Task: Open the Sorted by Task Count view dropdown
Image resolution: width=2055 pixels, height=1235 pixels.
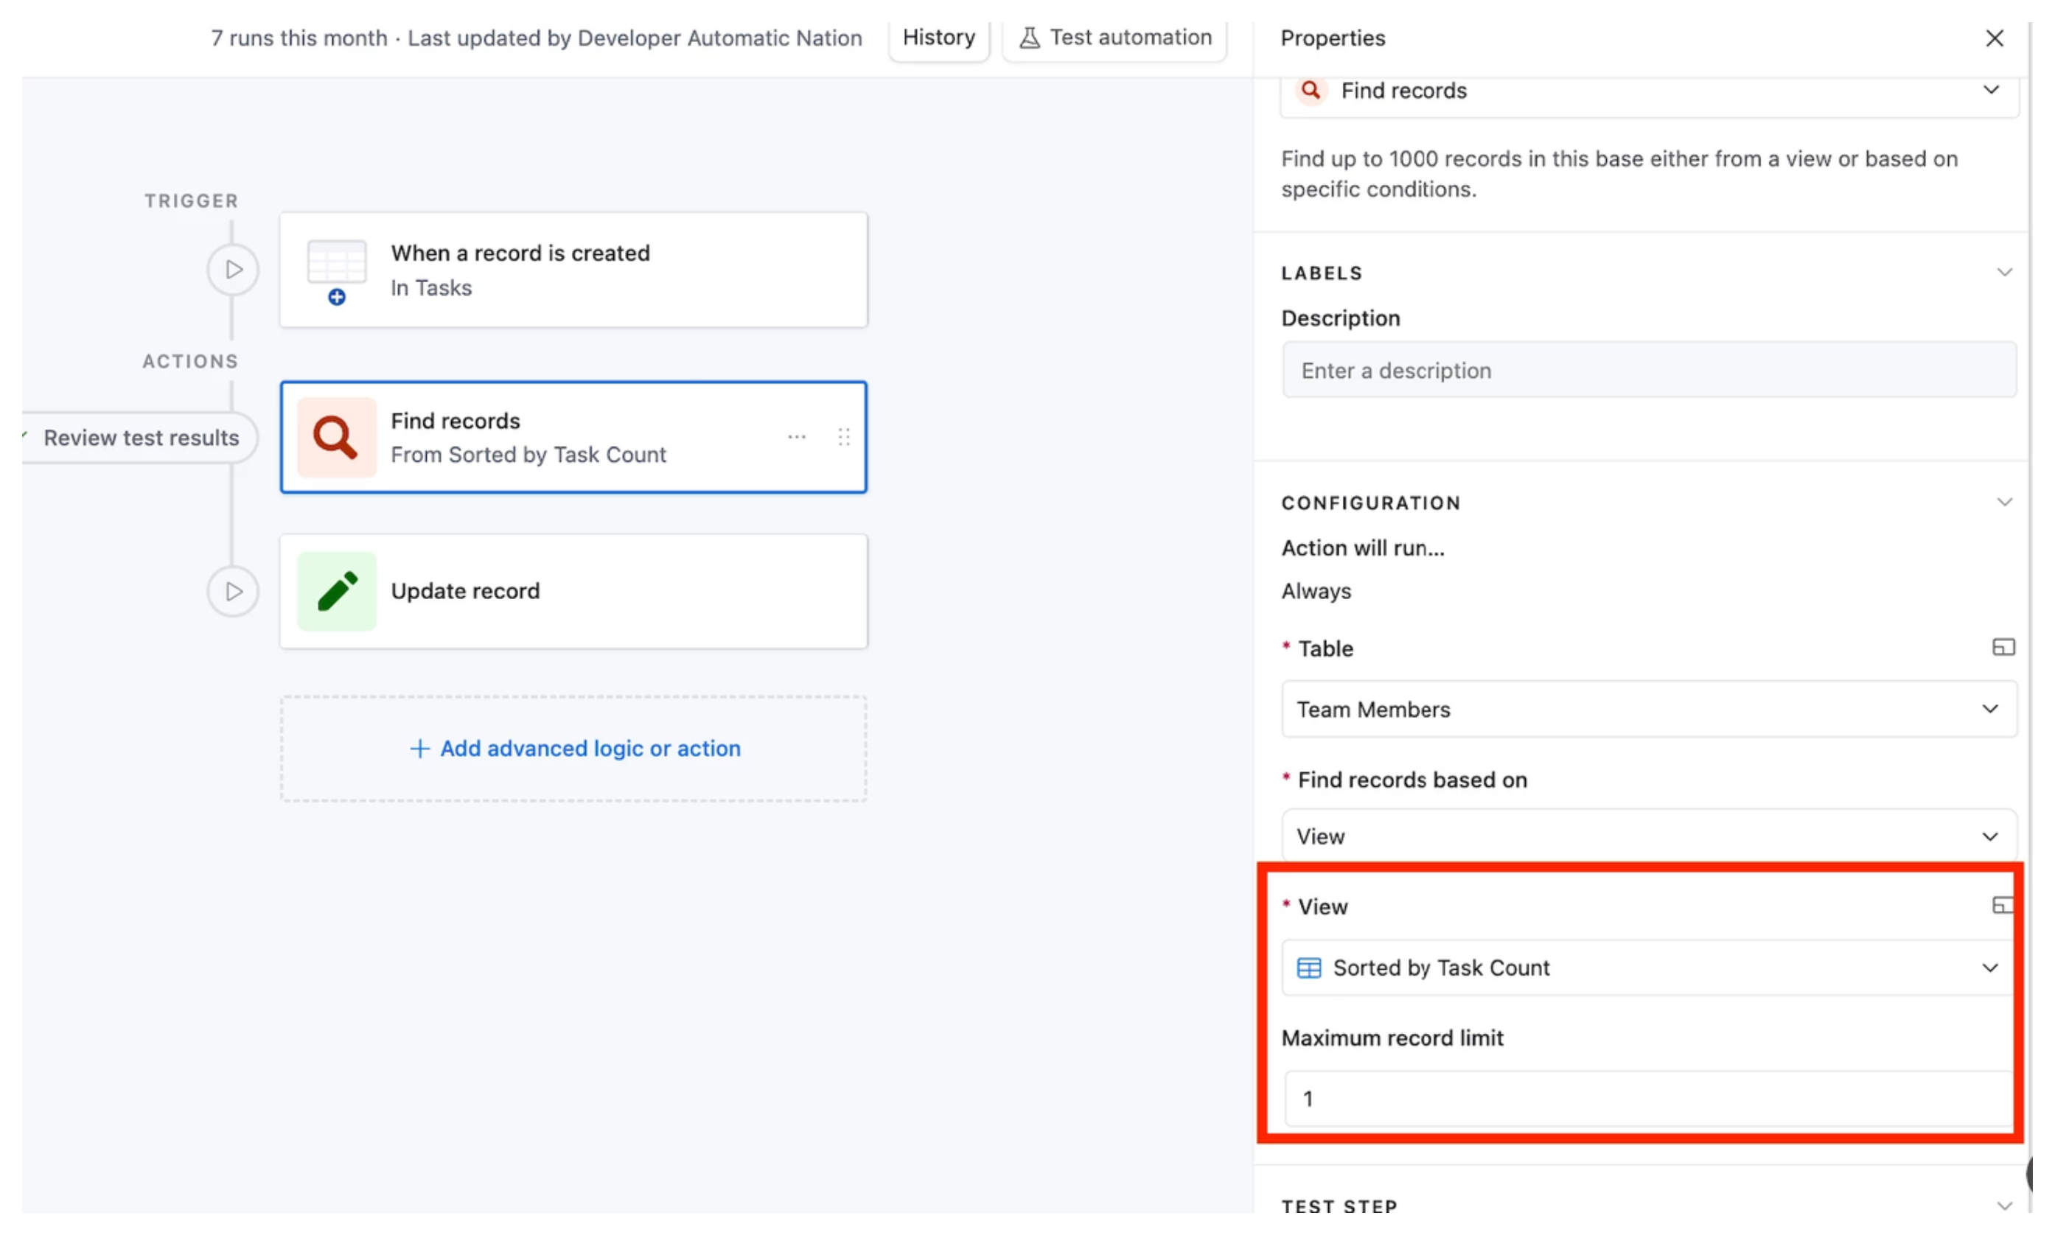Action: pyautogui.click(x=1990, y=967)
